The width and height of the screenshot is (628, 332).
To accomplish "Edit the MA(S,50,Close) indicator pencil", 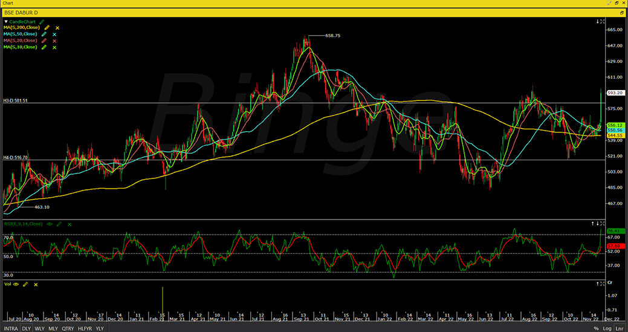I will click(45, 34).
